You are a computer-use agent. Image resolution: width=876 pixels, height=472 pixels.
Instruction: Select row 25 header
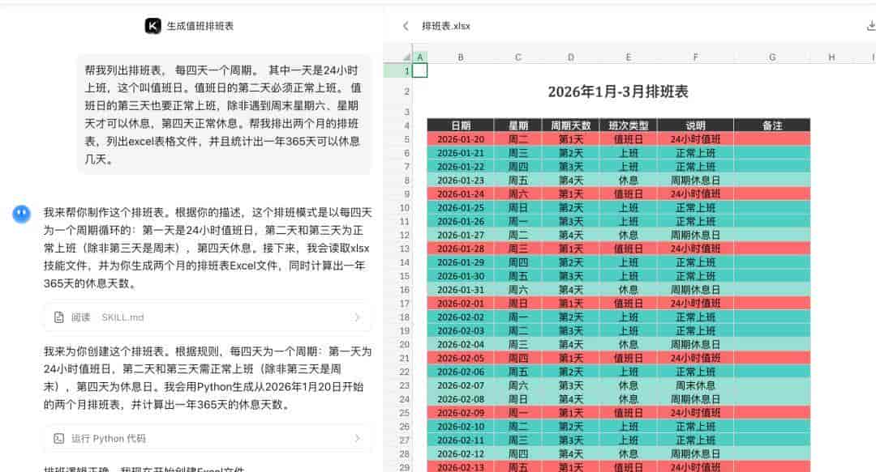point(398,413)
